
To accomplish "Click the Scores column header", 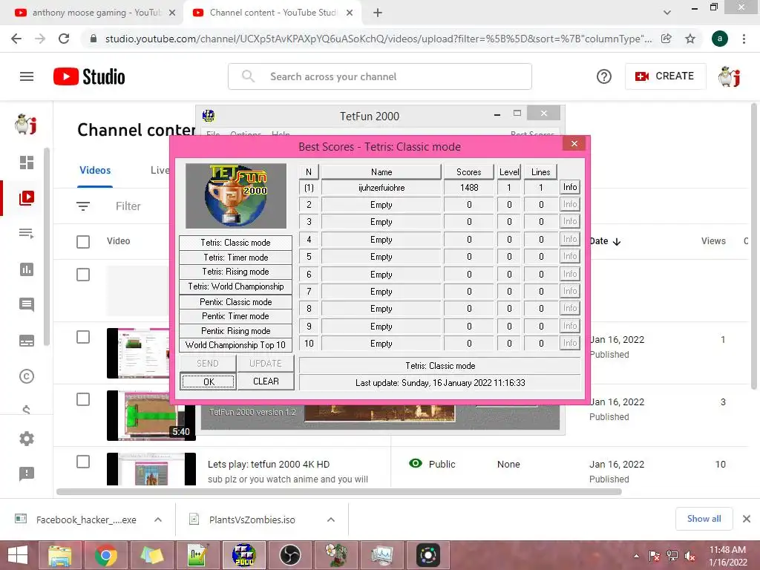I will 469,171.
